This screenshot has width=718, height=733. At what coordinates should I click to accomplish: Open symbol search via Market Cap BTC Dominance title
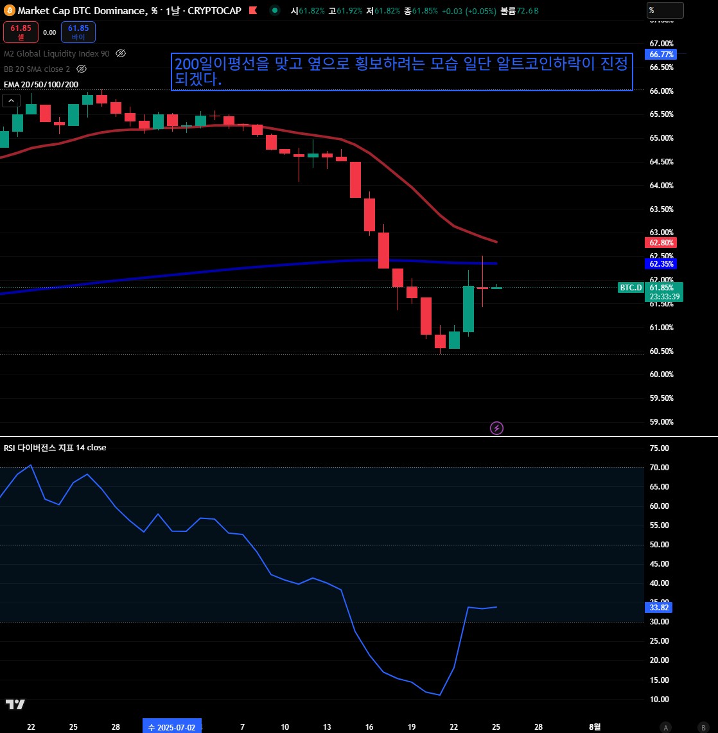click(x=82, y=10)
